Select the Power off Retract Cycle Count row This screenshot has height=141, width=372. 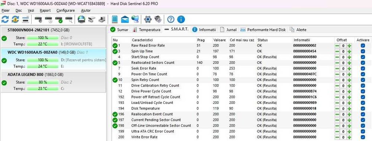(241, 97)
